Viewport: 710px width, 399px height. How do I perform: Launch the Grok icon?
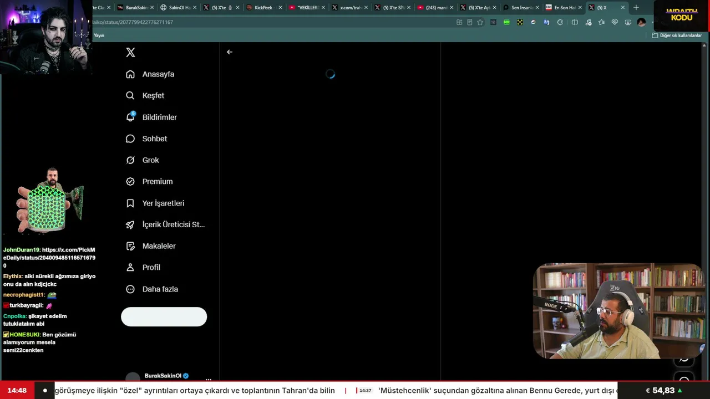[130, 160]
